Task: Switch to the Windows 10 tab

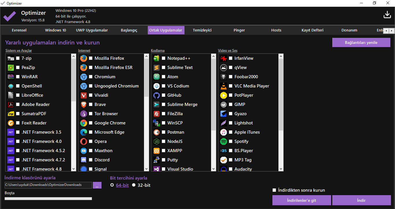Action: point(56,30)
